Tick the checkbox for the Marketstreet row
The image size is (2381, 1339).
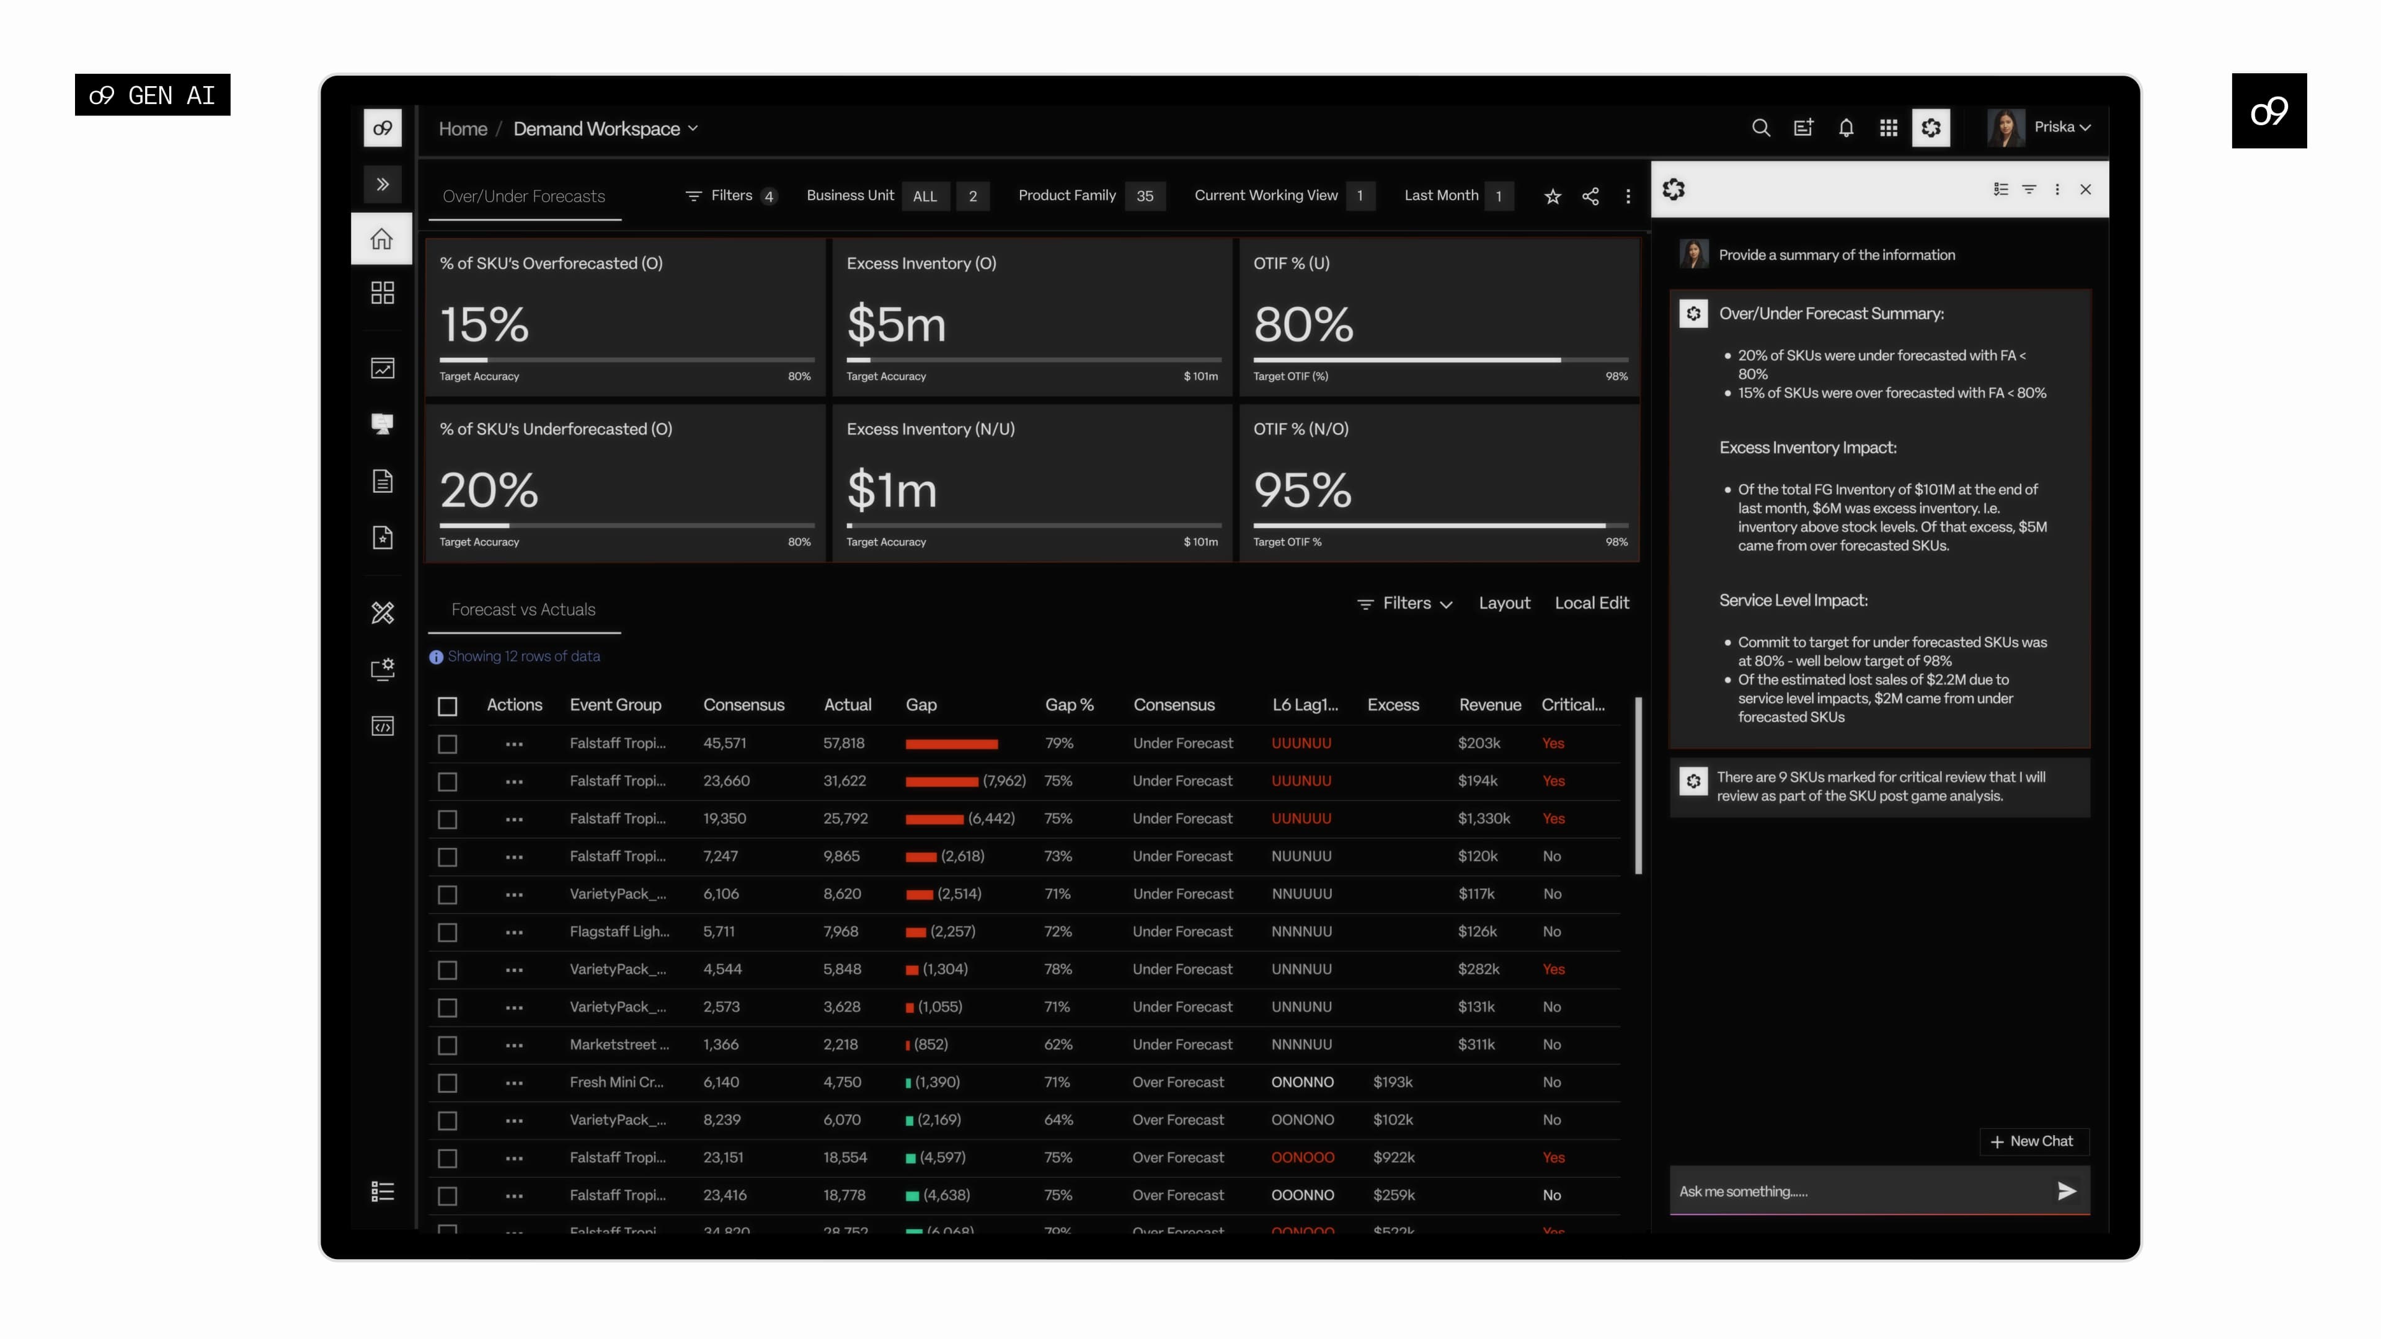tap(447, 1045)
